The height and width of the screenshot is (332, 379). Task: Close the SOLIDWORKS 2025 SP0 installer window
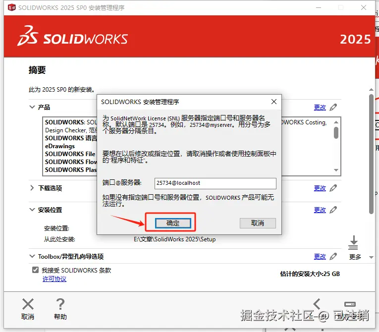[x=364, y=7]
